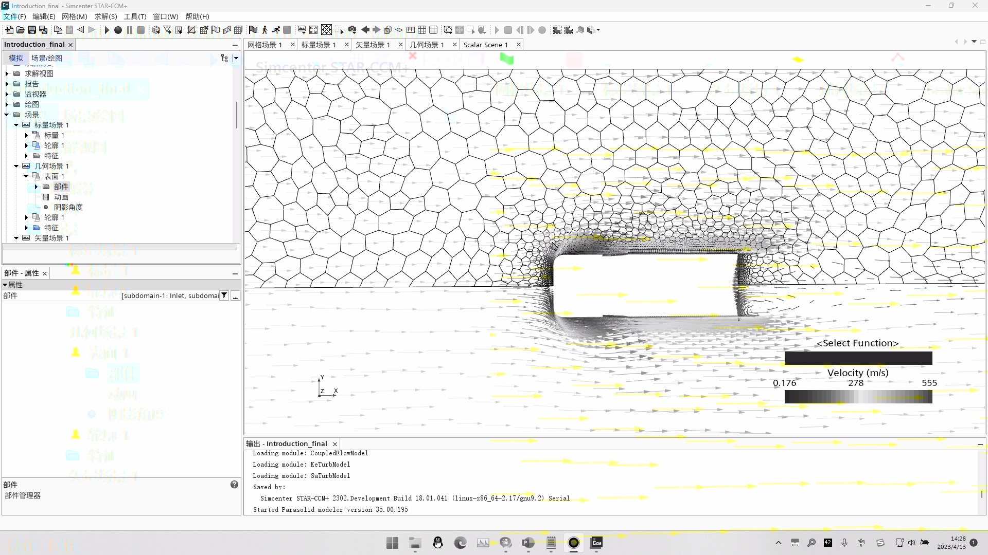
Task: Click the help question mark icon
Action: (x=234, y=485)
